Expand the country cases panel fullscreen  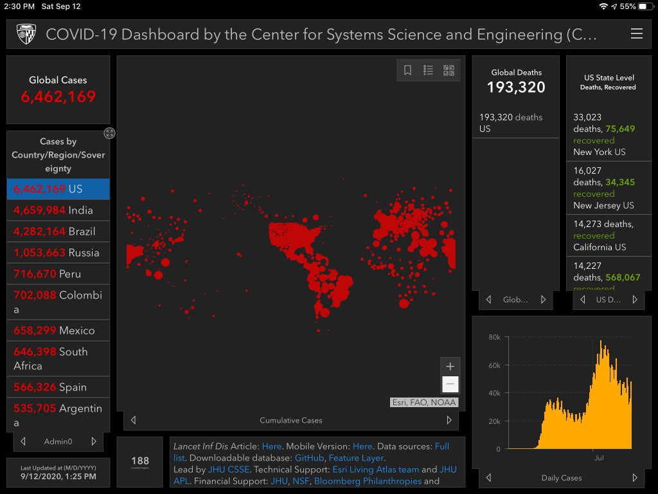[110, 133]
